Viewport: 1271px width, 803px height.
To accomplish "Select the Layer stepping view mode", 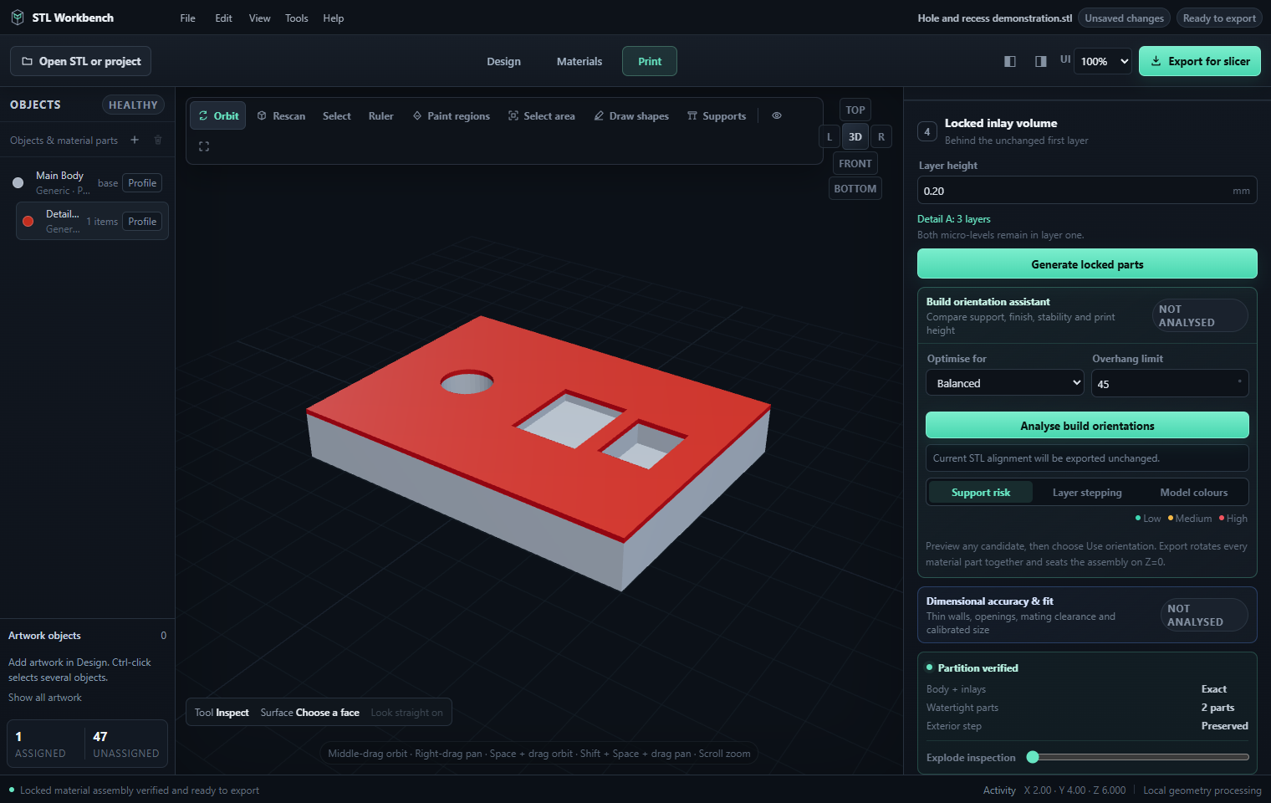I will 1087,493.
